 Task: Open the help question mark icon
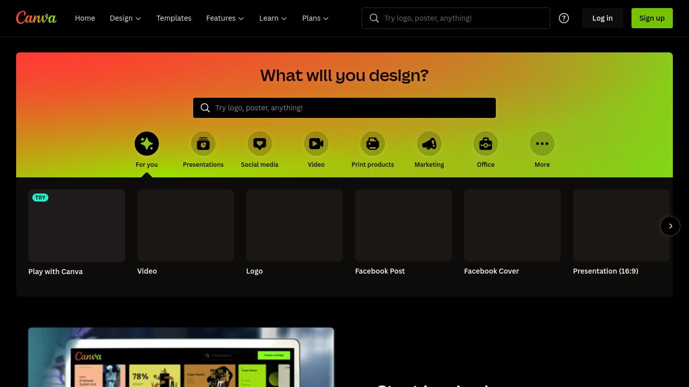[564, 18]
